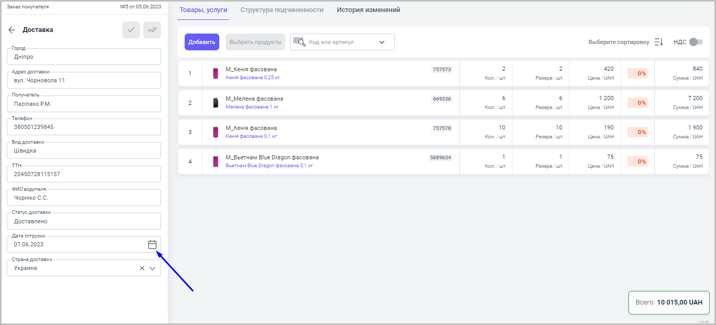Expand the Страна доставки dropdown
The image size is (716, 325).
tap(153, 268)
